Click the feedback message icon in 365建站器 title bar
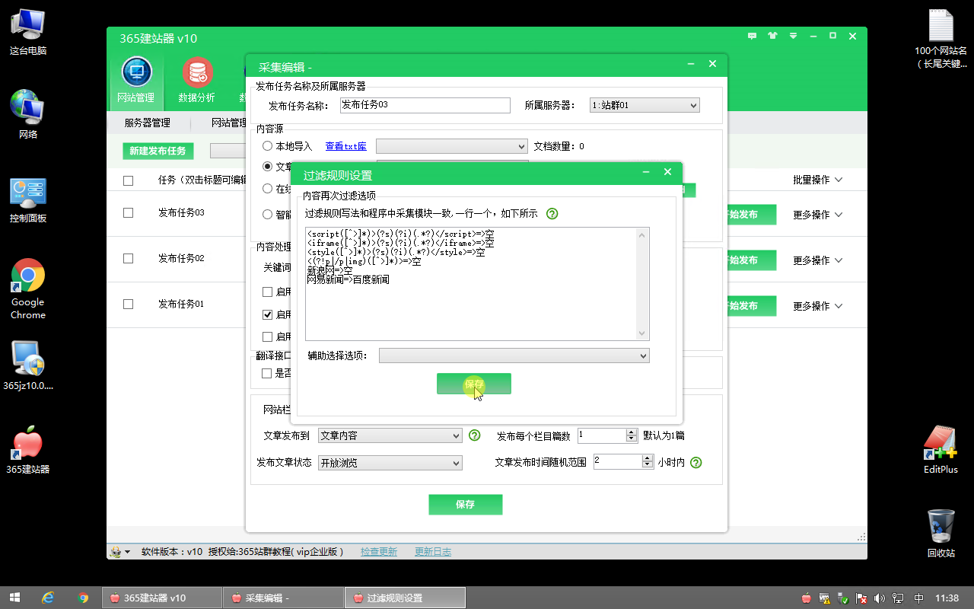Screen dimensions: 974x609 coord(753,36)
